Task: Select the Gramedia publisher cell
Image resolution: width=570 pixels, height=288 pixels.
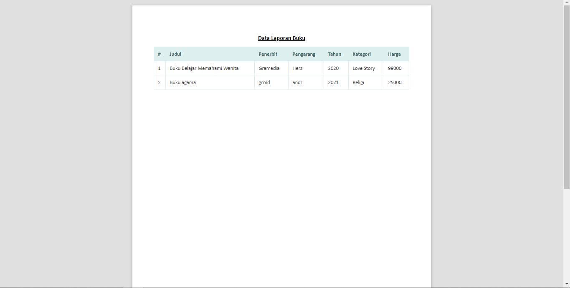Action: (268, 68)
